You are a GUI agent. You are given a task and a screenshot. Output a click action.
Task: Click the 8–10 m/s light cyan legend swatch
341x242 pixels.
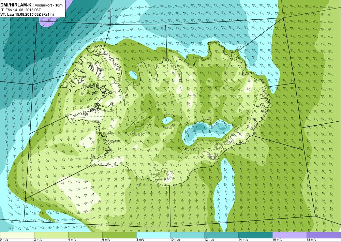pos(153,235)
